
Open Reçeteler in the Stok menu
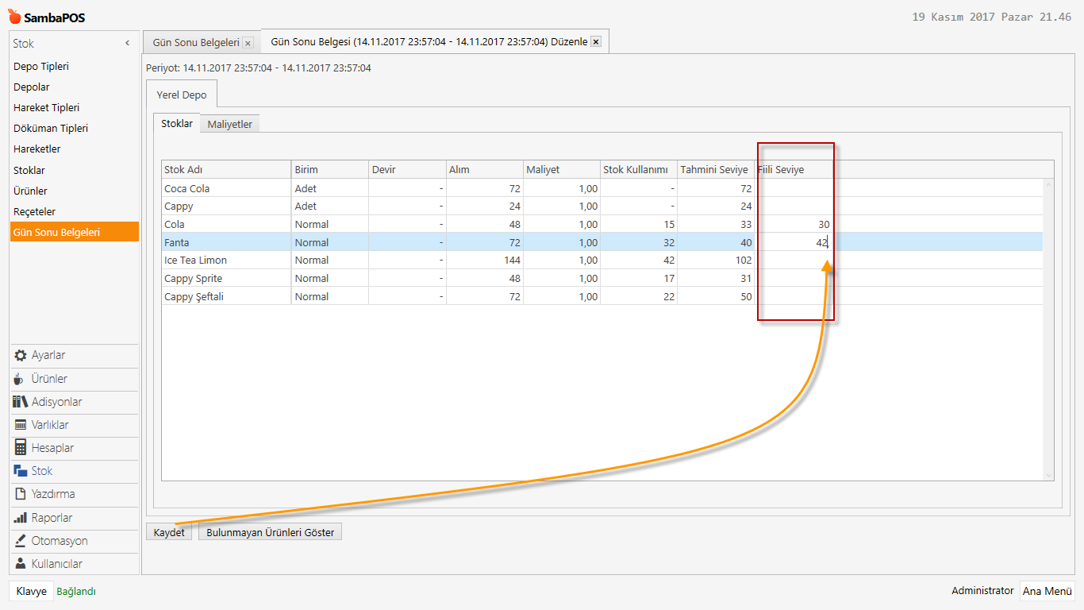(x=34, y=211)
